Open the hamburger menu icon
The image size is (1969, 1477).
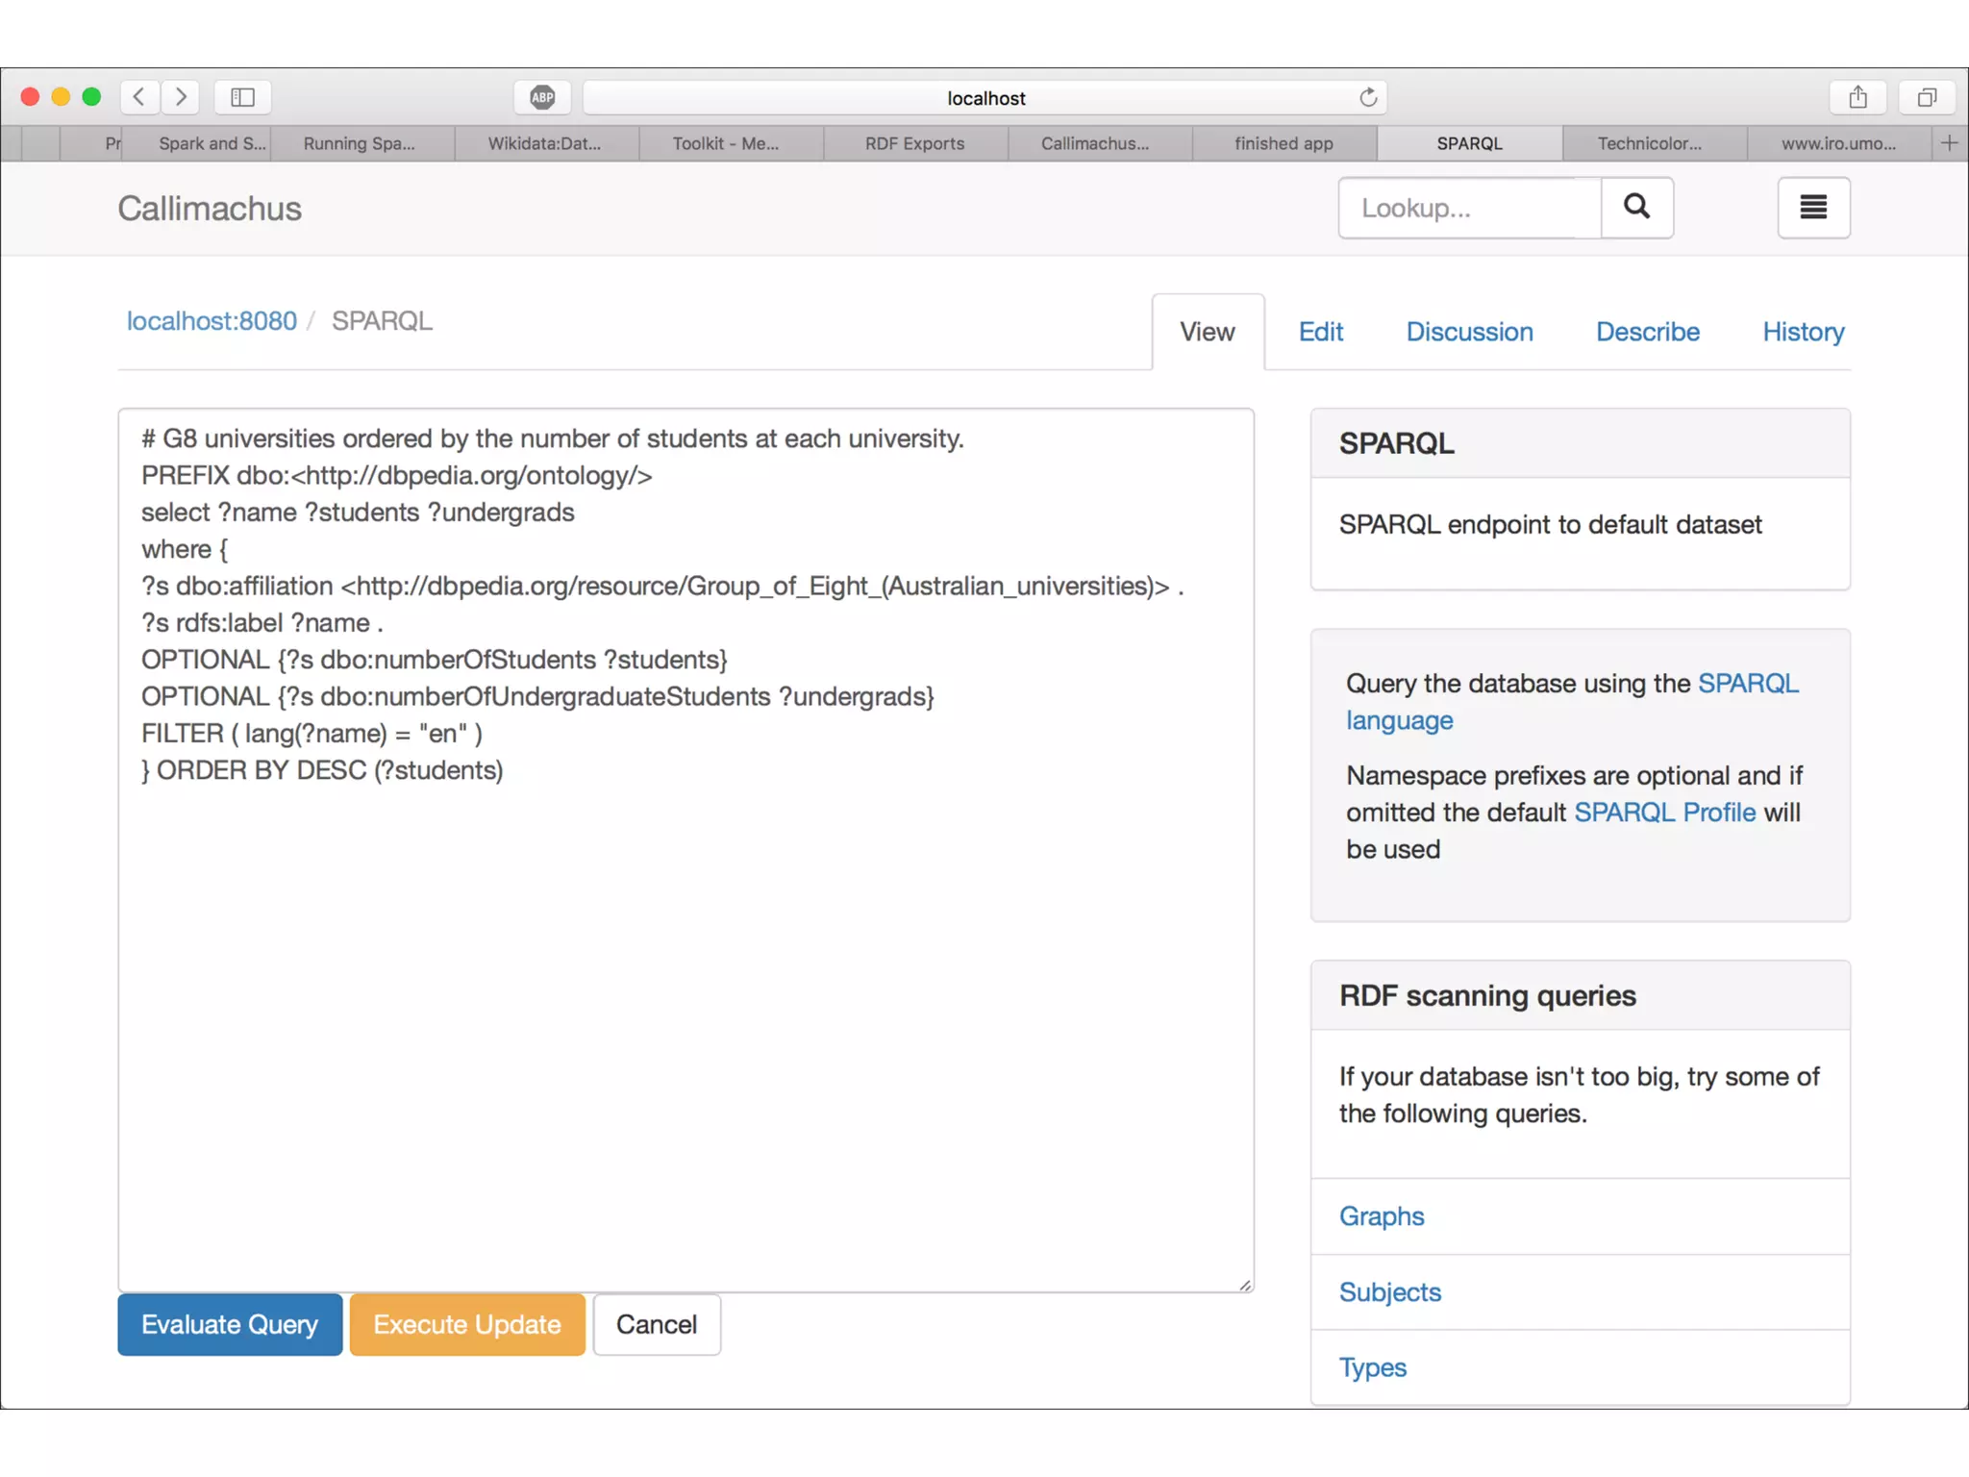[x=1812, y=207]
